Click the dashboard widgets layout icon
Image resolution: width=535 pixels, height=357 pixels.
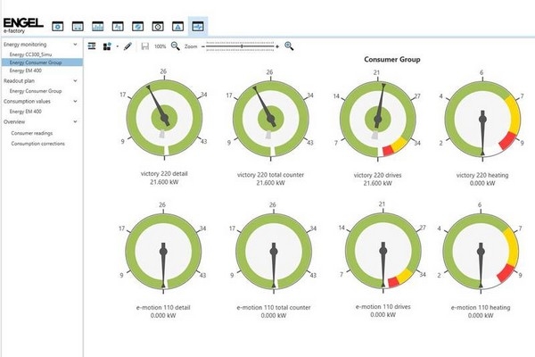[107, 46]
